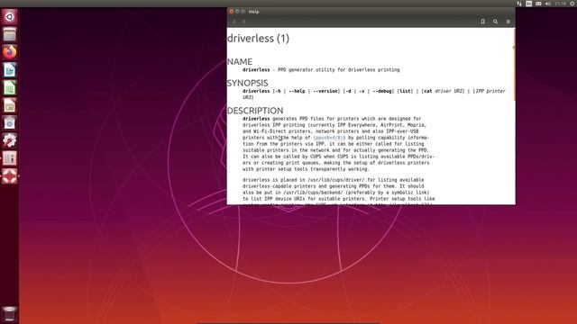Open the Files manager in the dock
The image size is (577, 324).
(x=10, y=34)
